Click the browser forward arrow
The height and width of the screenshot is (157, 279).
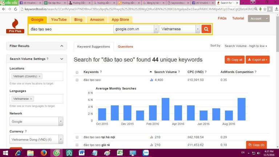[9, 9]
